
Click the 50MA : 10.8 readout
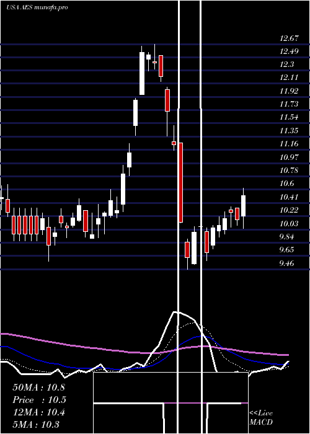[38, 387]
